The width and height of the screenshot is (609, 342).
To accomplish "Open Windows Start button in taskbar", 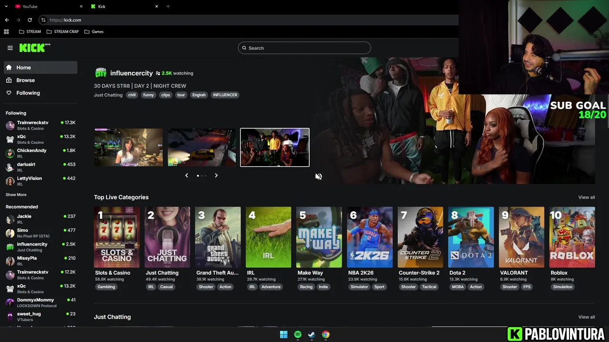I will [x=284, y=334].
